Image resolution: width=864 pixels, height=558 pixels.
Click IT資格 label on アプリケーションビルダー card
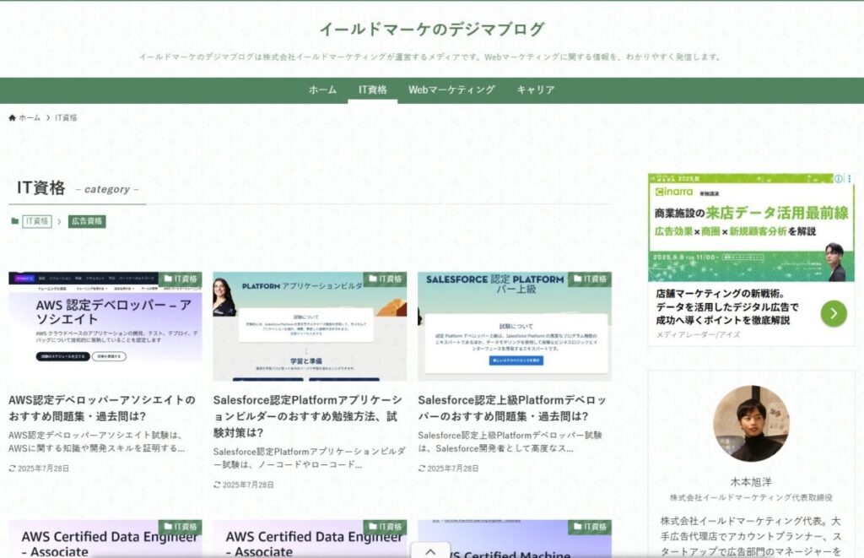385,279
